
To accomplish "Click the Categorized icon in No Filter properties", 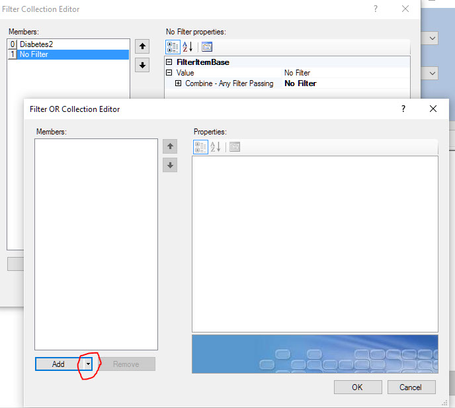I will 173,46.
